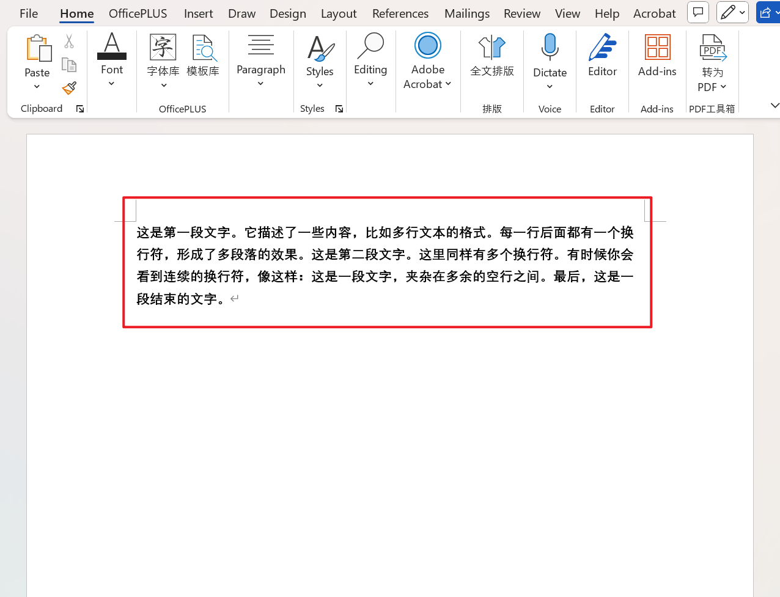The image size is (780, 597).
Task: Place cursor at end of document text
Action: click(x=227, y=299)
